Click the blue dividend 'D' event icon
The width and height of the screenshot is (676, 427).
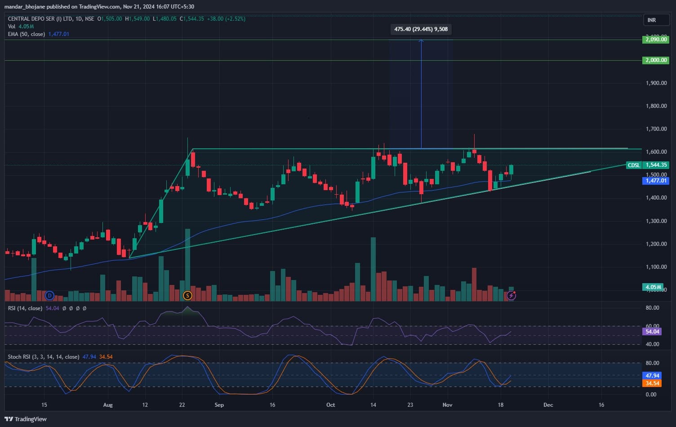(49, 295)
